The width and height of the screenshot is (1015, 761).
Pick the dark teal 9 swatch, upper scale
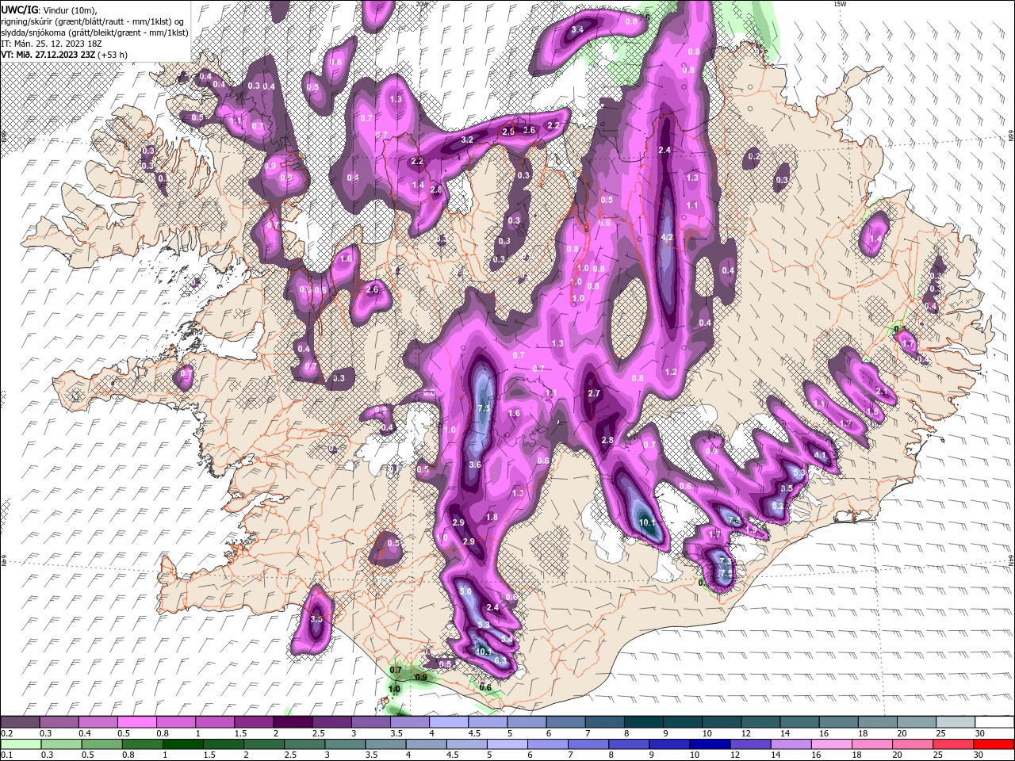pyautogui.click(x=681, y=721)
